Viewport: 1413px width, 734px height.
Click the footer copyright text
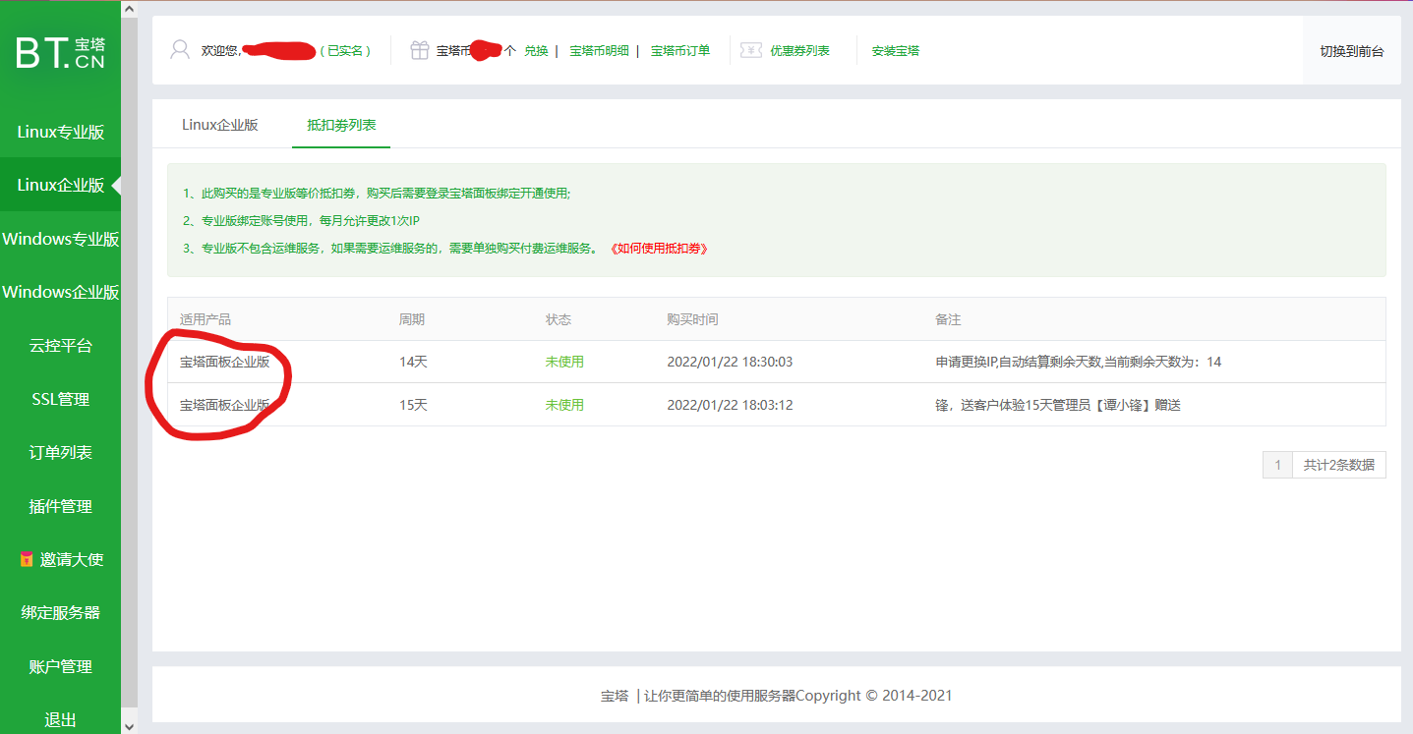point(777,696)
